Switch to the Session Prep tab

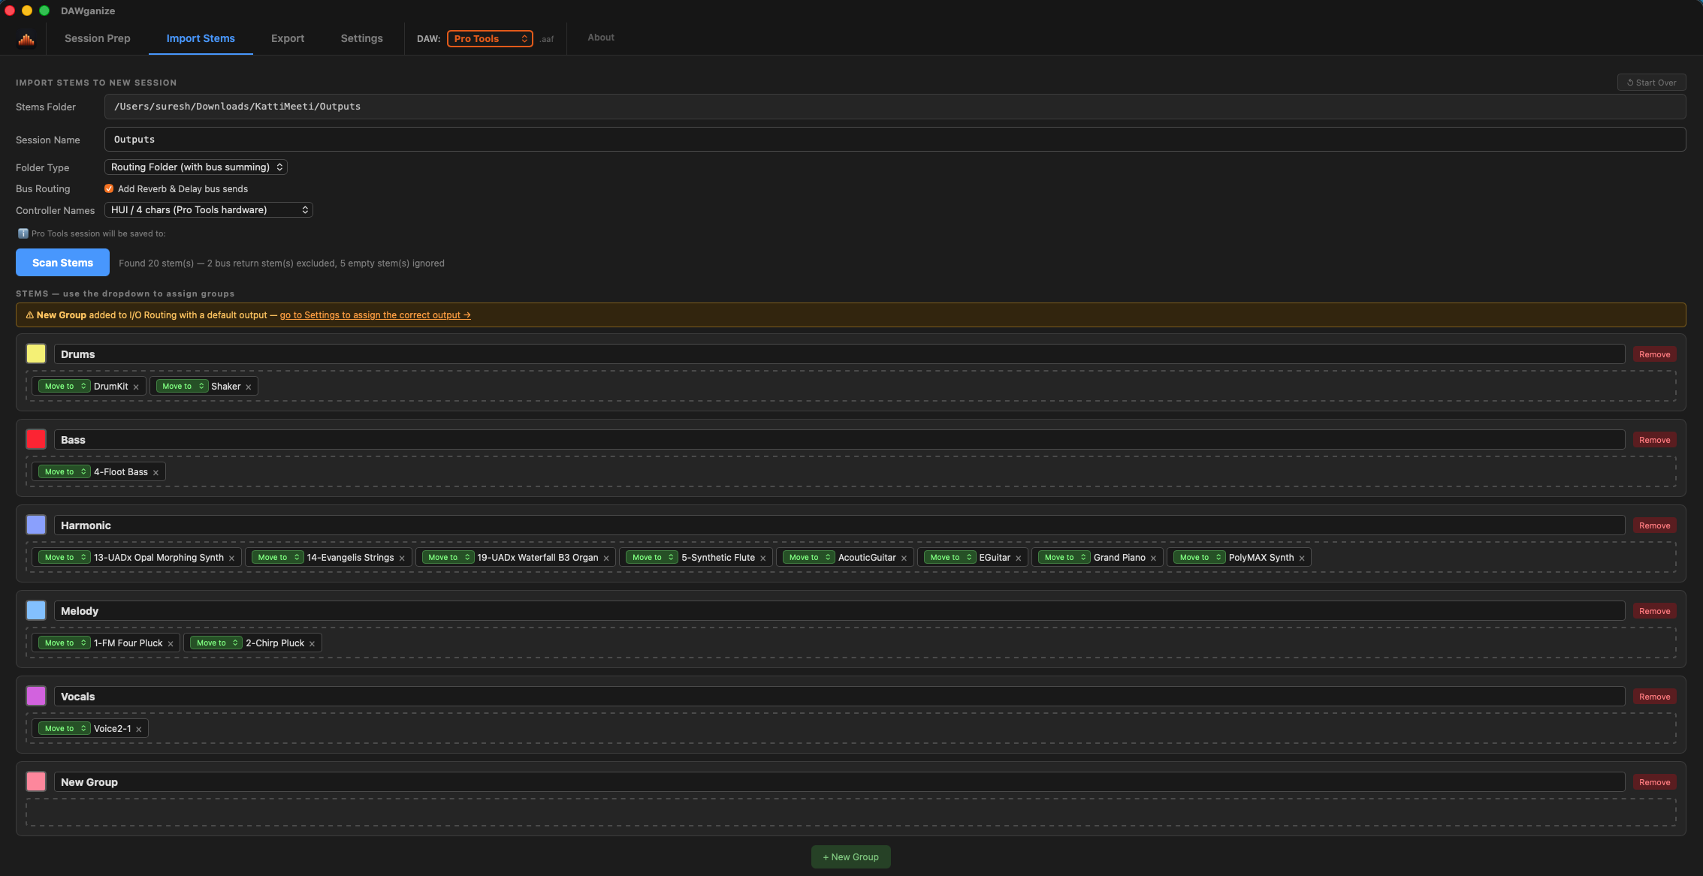[x=98, y=39]
